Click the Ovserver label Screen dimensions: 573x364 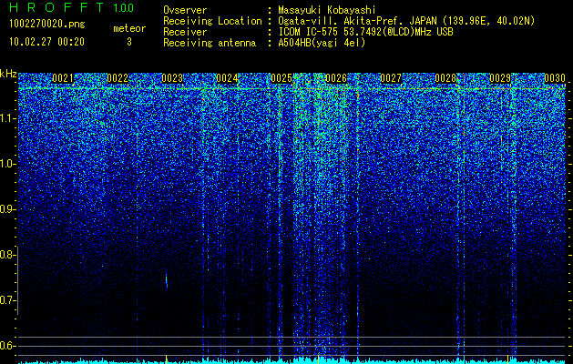[185, 10]
